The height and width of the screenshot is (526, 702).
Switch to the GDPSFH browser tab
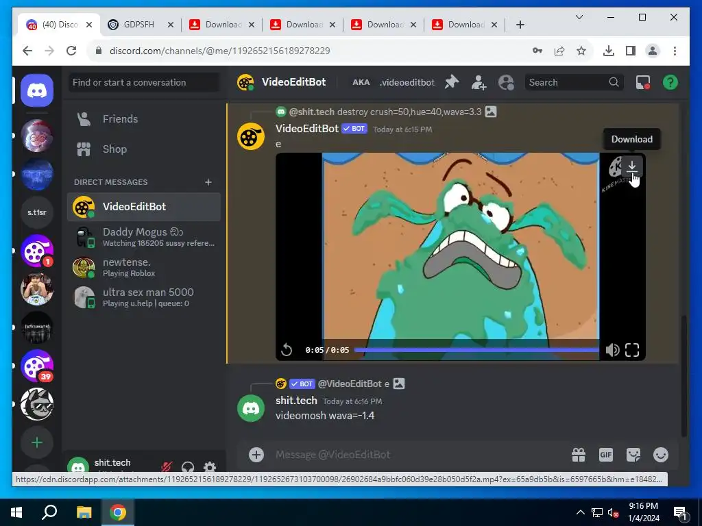tap(138, 25)
